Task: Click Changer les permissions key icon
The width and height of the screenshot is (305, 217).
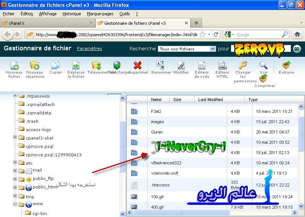Action: (243, 65)
